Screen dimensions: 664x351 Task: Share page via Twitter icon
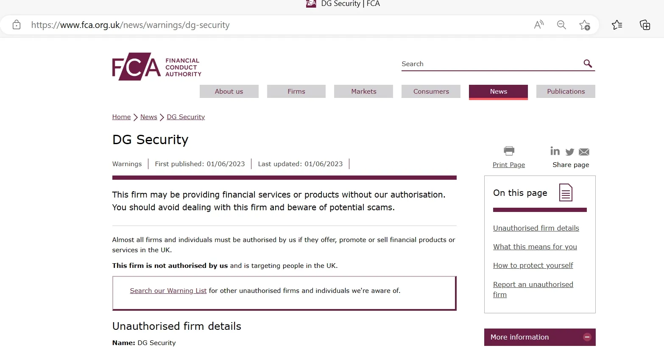[x=570, y=152]
